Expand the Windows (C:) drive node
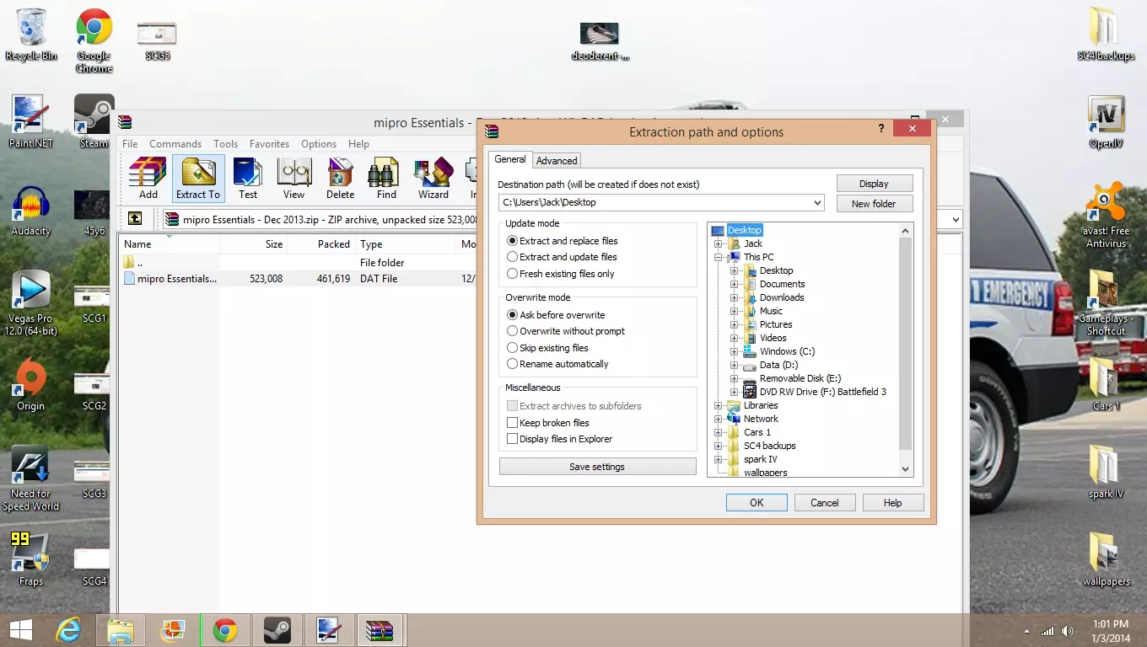Screen dimensions: 1147x647 pyautogui.click(x=735, y=351)
